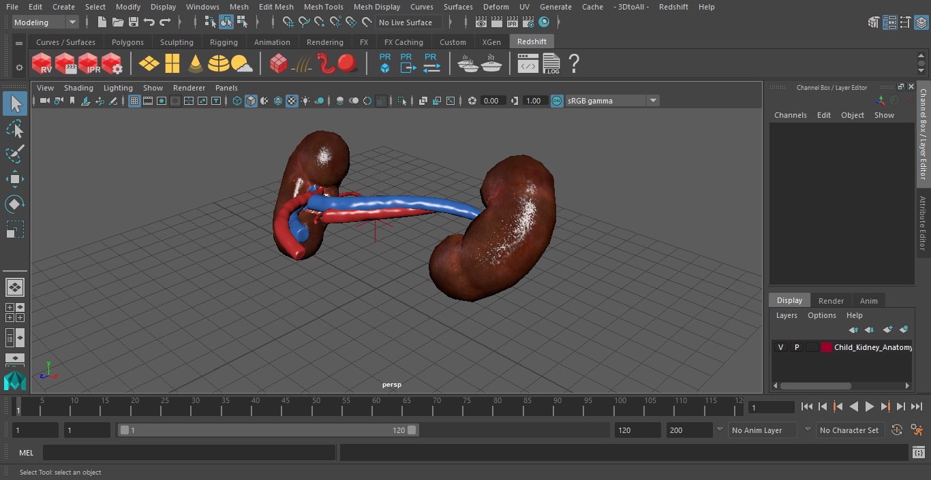Open the Maya home icon
Image resolution: width=931 pixels, height=480 pixels.
14,381
